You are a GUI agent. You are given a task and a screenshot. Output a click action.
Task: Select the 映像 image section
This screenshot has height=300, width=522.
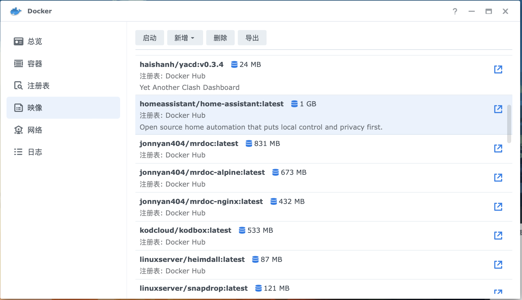(63, 108)
